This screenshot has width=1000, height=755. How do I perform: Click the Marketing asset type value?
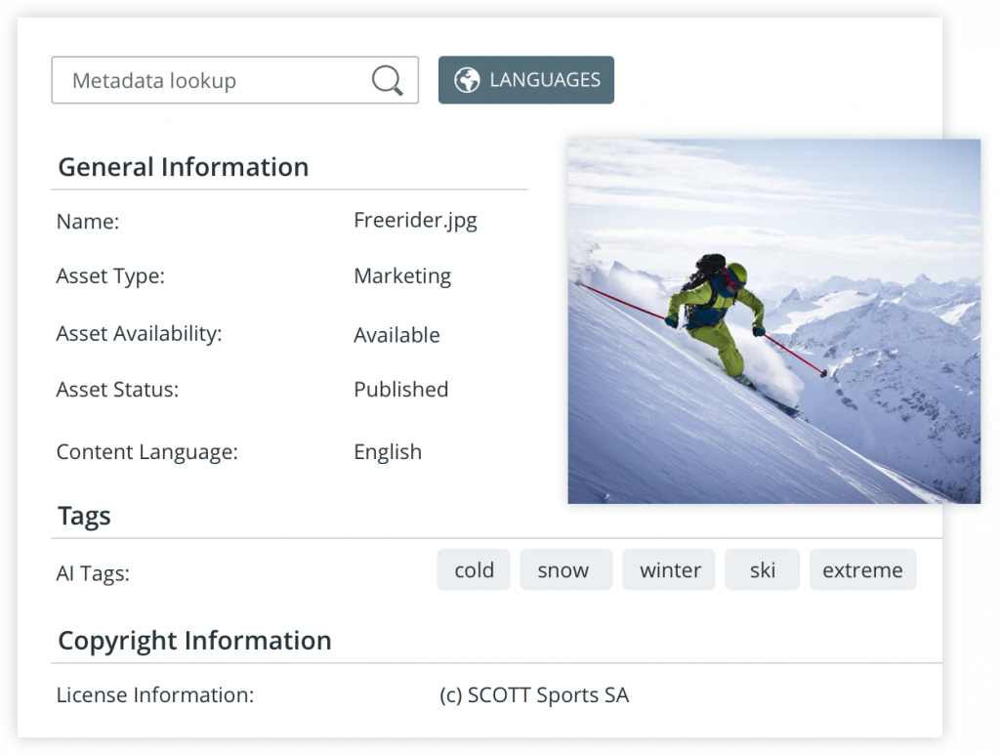click(402, 276)
